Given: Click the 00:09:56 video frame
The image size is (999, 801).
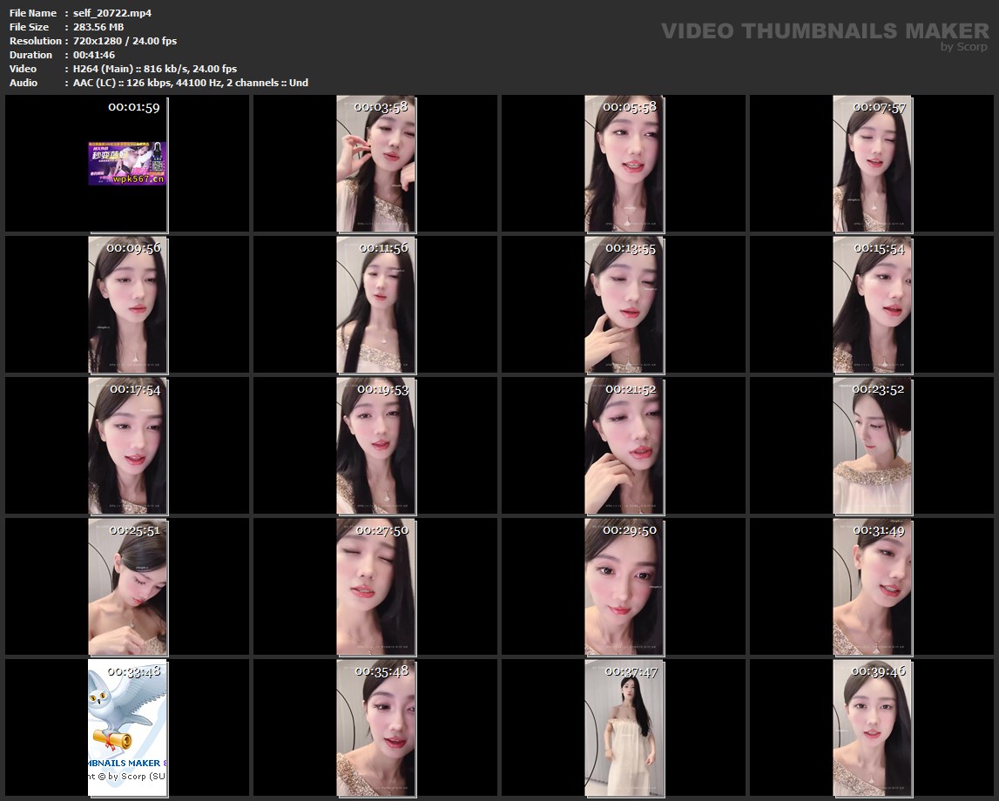Looking at the screenshot, I should point(127,305).
